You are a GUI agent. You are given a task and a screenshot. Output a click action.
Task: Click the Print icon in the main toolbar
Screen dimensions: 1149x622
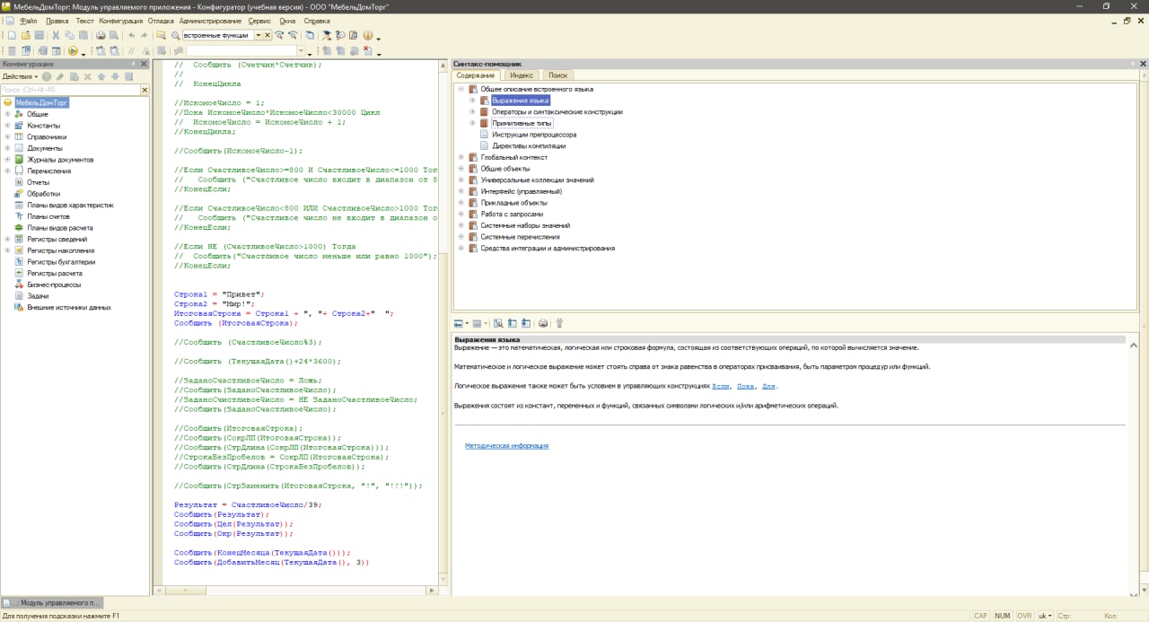tap(101, 35)
